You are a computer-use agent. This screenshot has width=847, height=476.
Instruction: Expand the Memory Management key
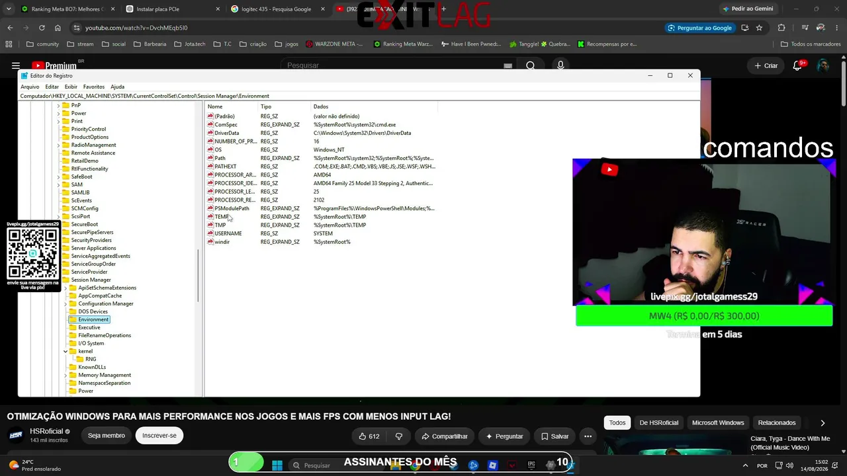coord(66,375)
